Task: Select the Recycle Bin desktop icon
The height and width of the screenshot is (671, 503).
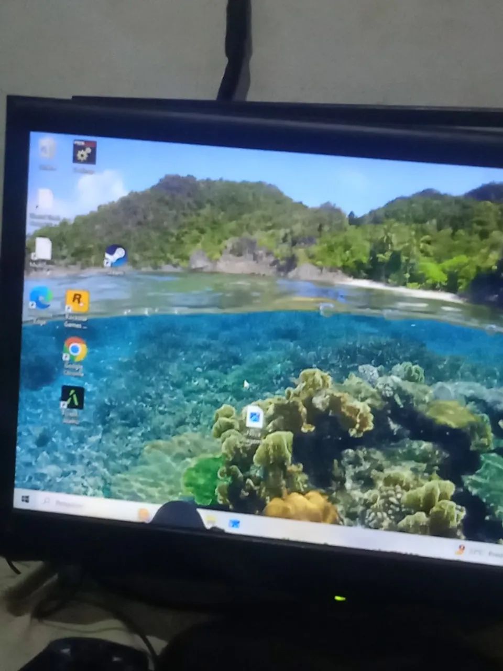Action: coord(48,149)
